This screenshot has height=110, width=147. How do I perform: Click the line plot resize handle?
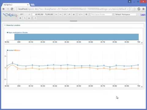[x=142, y=86]
